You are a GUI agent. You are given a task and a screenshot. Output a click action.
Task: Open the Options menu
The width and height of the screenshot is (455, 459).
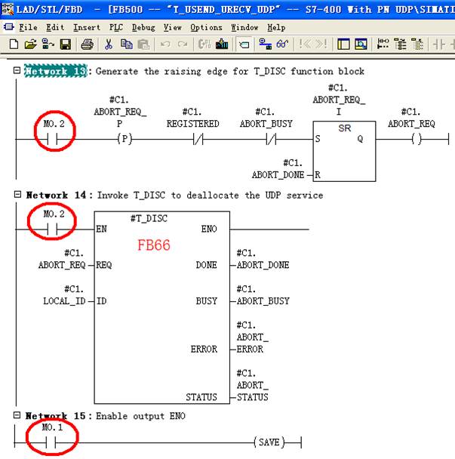[x=206, y=27]
